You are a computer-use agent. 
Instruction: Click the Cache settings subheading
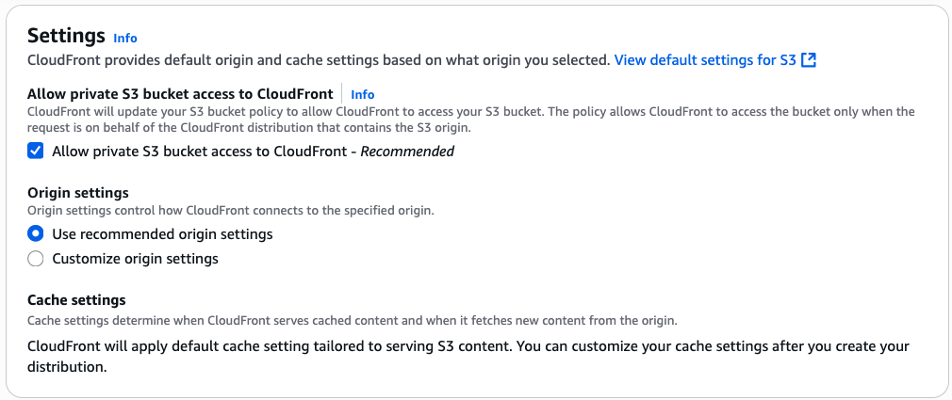pos(76,300)
